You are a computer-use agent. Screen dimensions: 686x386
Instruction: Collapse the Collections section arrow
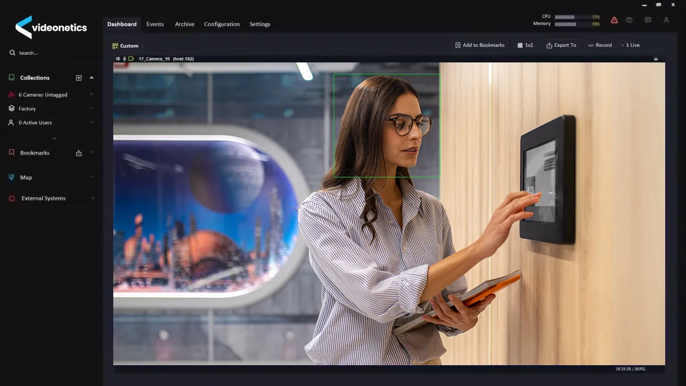91,78
